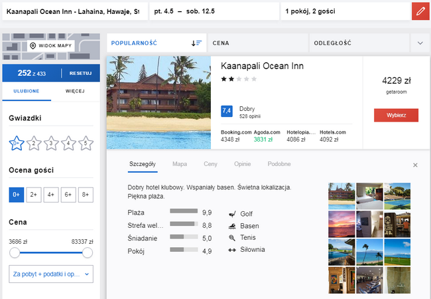Open the main hotel beach photo
Viewport: 431px width, 299px height.
click(x=158, y=102)
